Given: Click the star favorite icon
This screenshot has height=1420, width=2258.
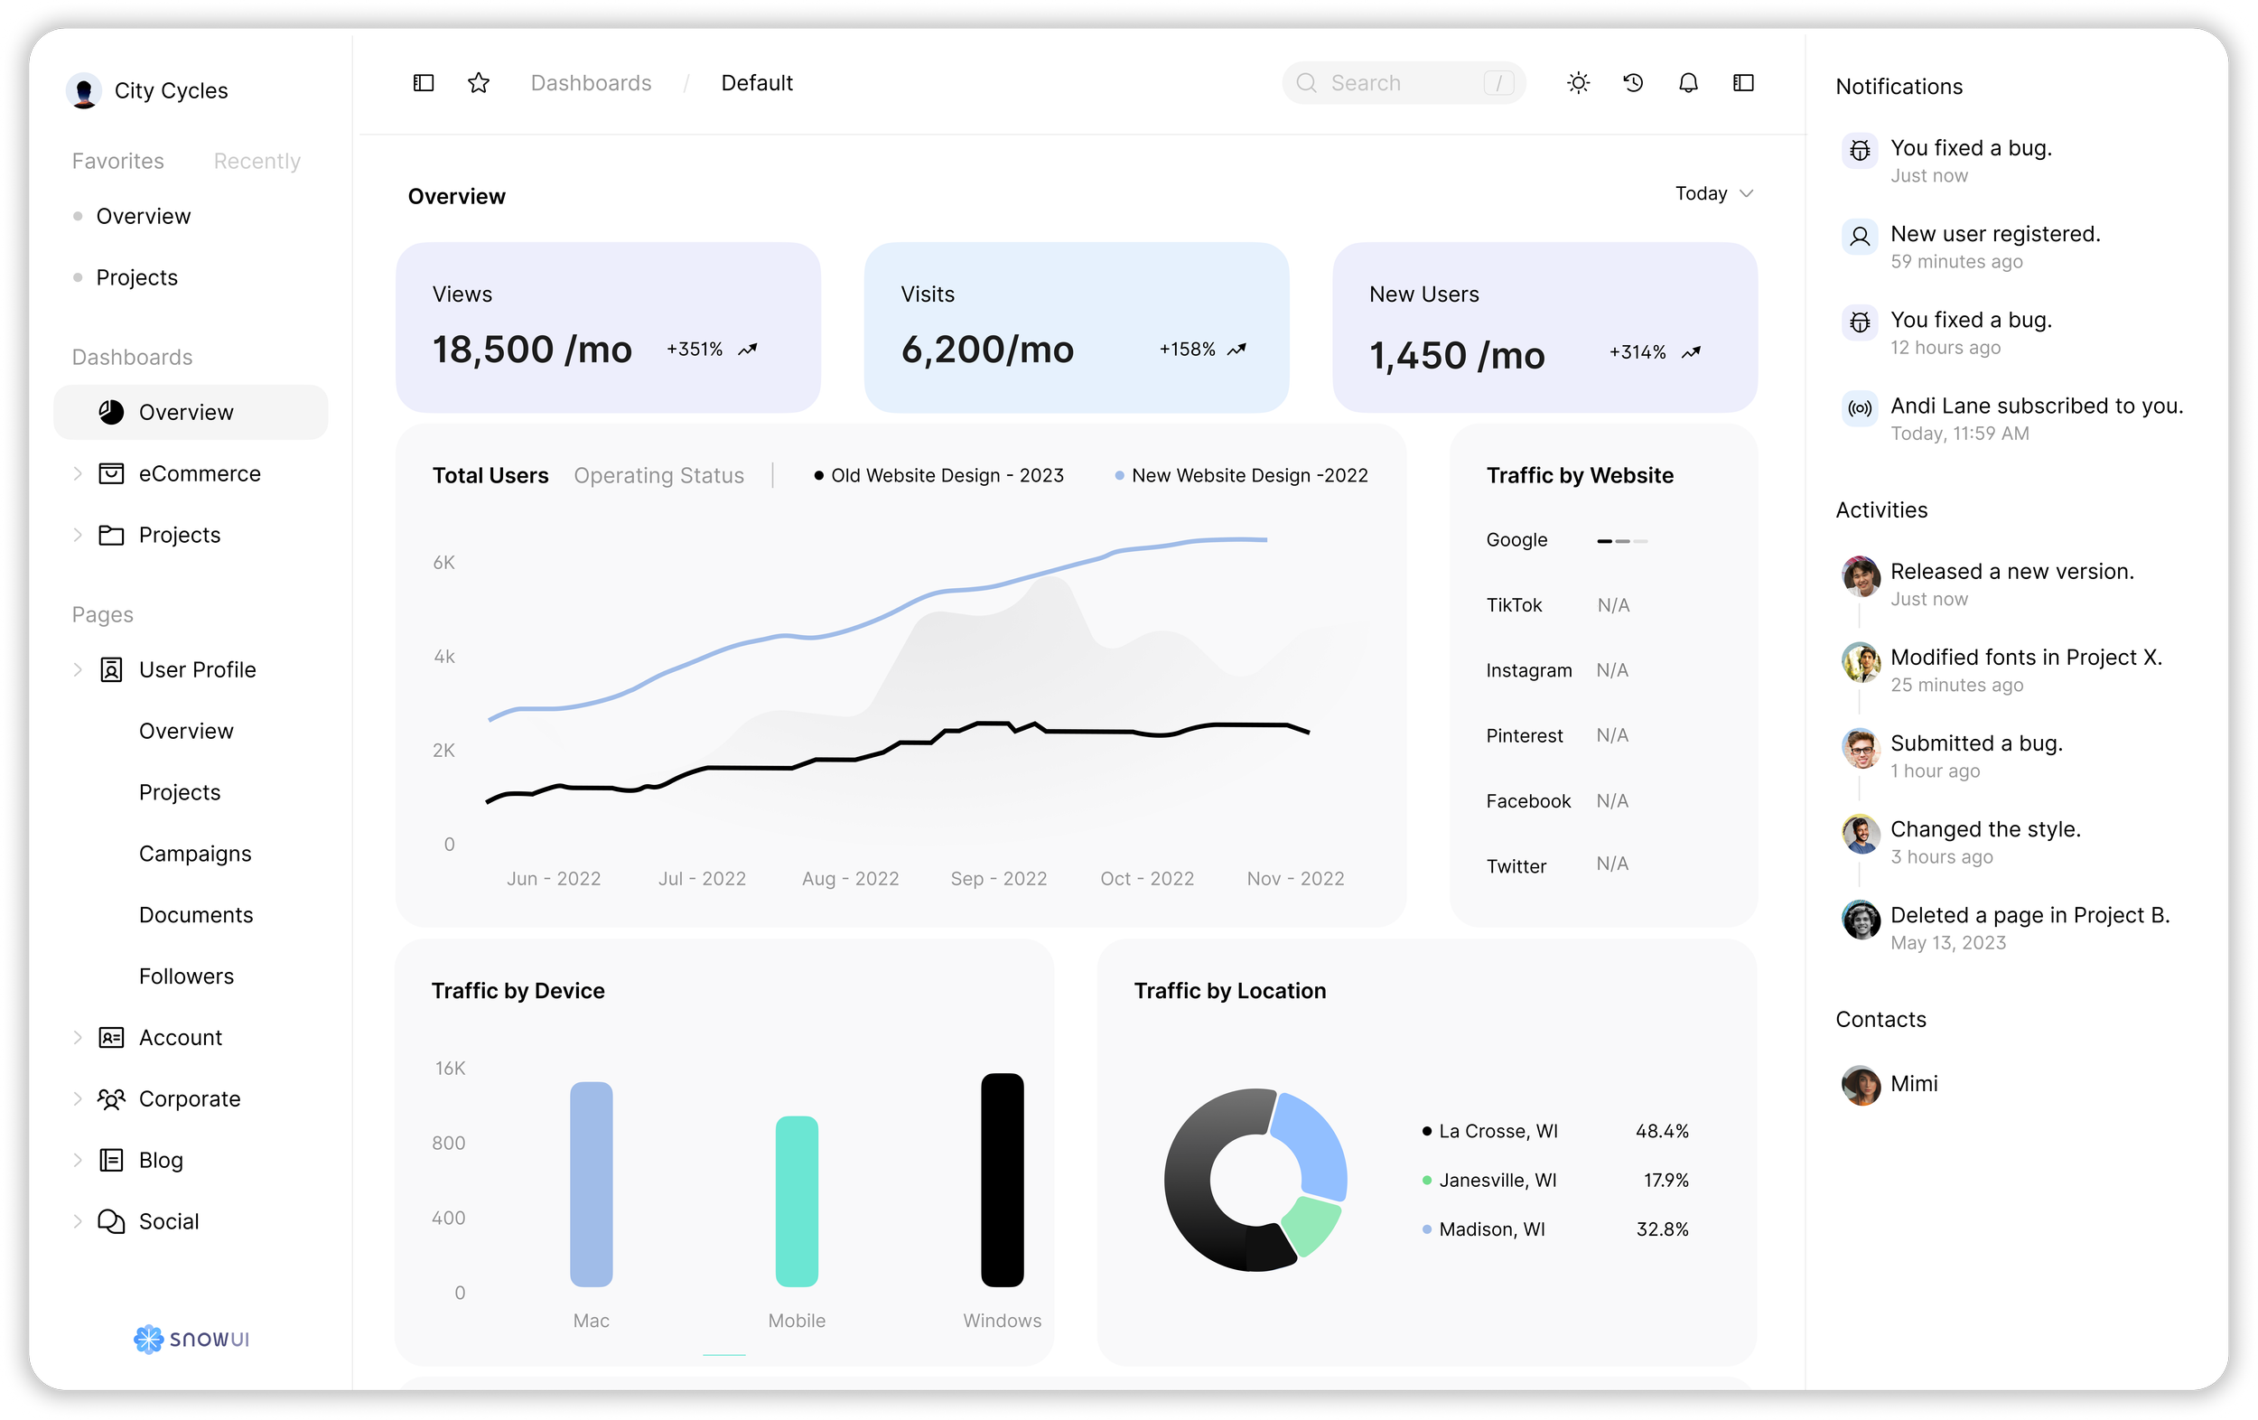Looking at the screenshot, I should click(x=478, y=82).
